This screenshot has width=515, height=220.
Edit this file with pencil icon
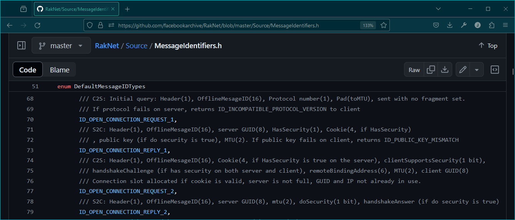click(x=463, y=70)
